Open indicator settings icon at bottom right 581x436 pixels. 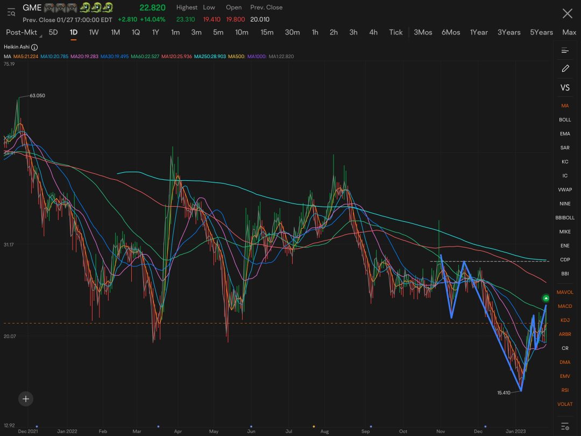(x=565, y=426)
